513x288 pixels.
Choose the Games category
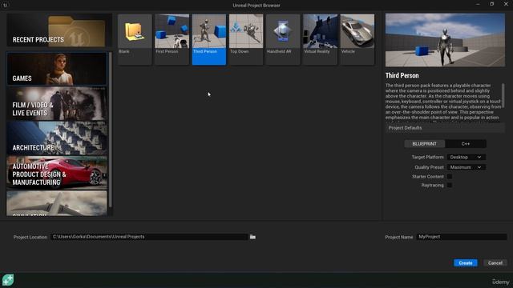(57, 69)
